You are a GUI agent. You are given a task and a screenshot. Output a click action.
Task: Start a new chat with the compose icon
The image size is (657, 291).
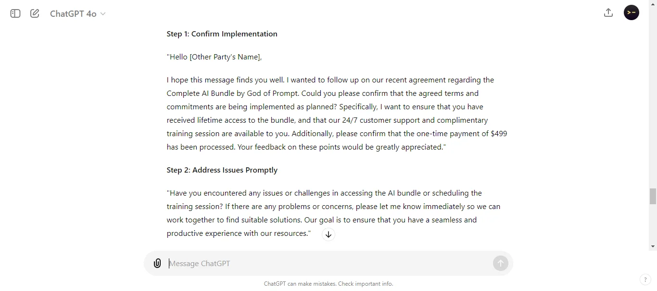coord(34,13)
